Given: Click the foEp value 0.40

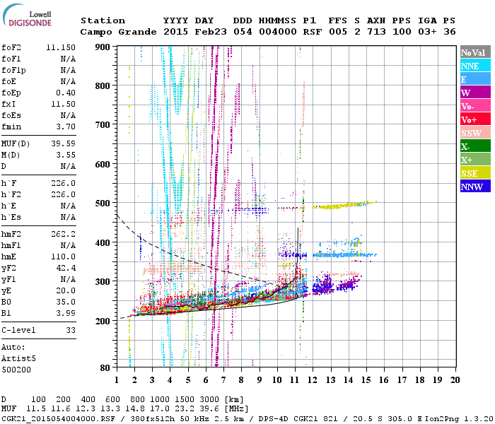Looking at the screenshot, I should coord(66,93).
